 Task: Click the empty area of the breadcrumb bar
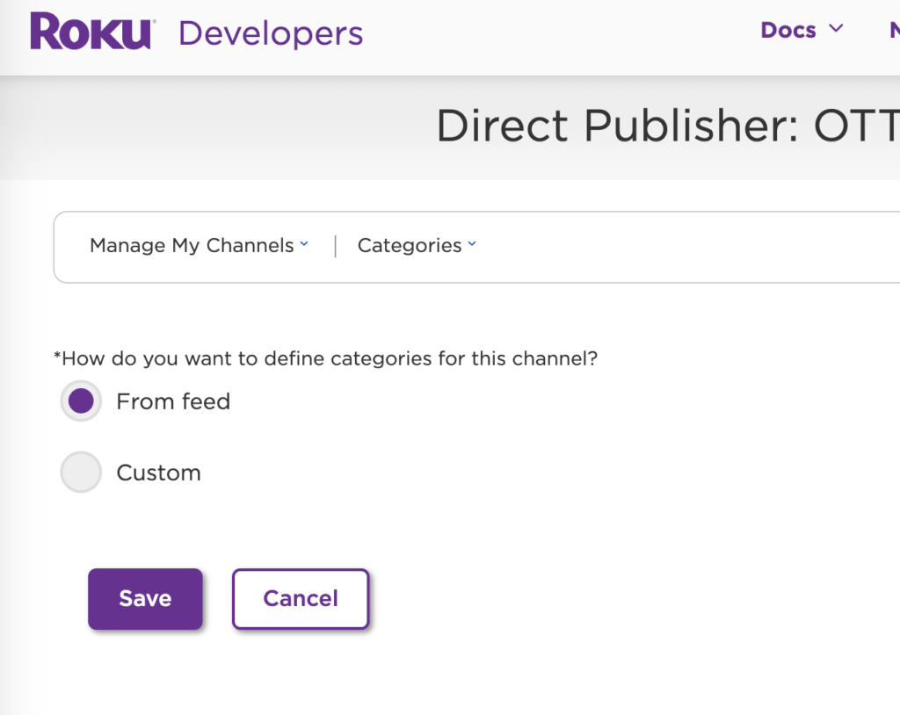[x=686, y=247]
